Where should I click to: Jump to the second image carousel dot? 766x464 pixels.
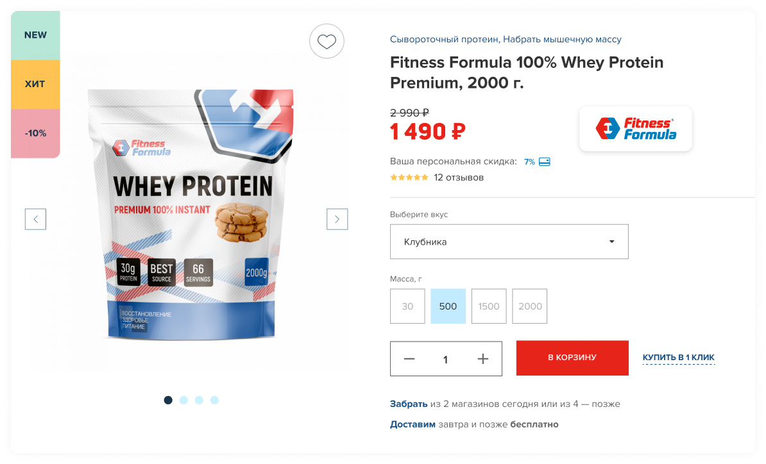(183, 400)
